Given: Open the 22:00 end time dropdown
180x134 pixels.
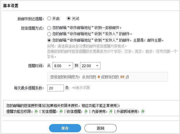Looking at the screenshot, I should coord(90,66).
